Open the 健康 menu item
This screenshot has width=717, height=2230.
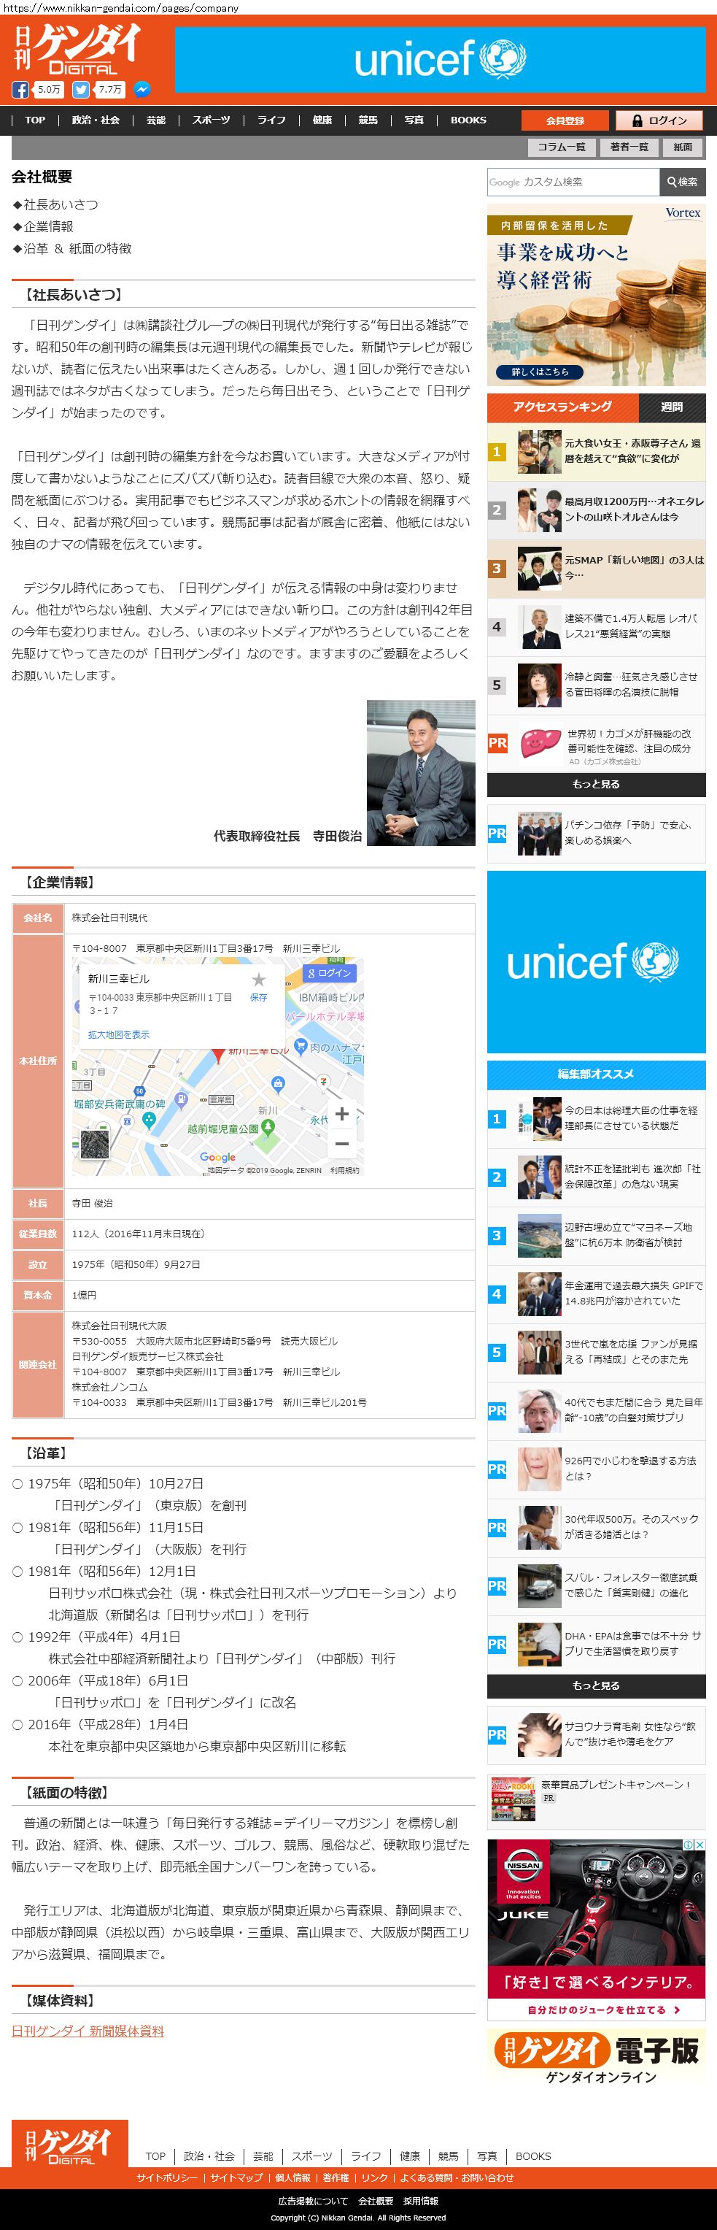(x=322, y=120)
